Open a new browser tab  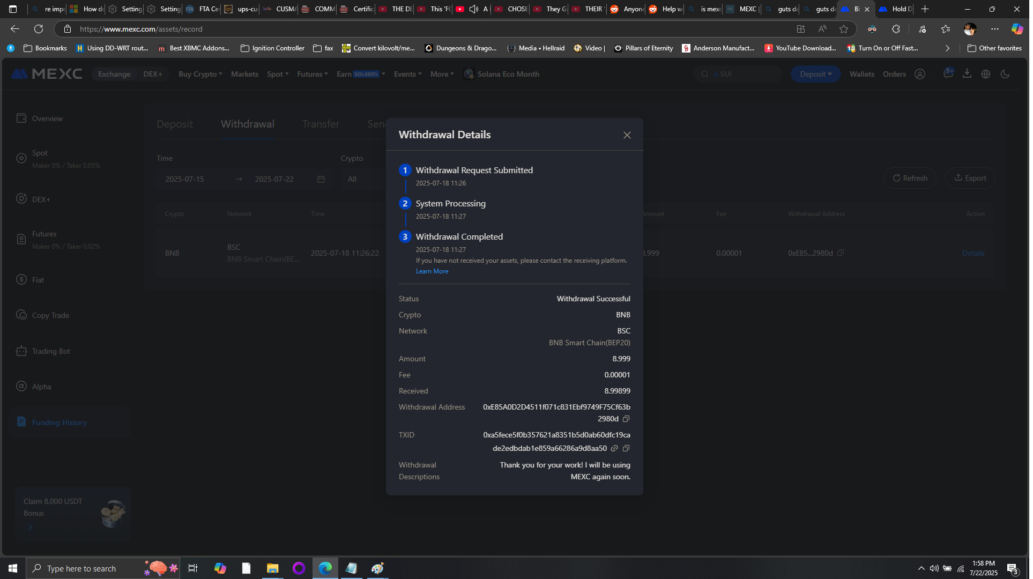pyautogui.click(x=925, y=9)
